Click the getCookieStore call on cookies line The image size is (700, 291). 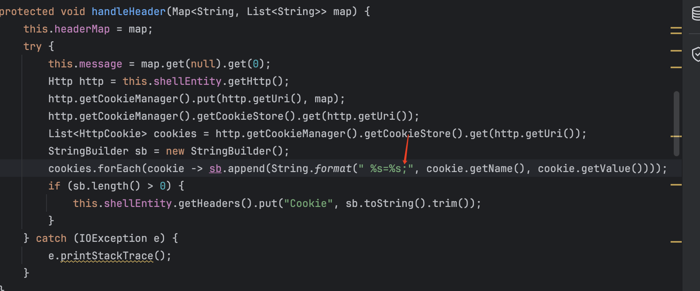(x=408, y=134)
